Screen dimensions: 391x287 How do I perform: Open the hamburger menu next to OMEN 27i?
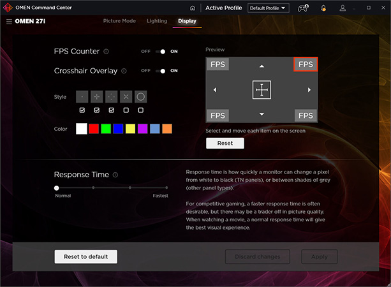(9, 22)
